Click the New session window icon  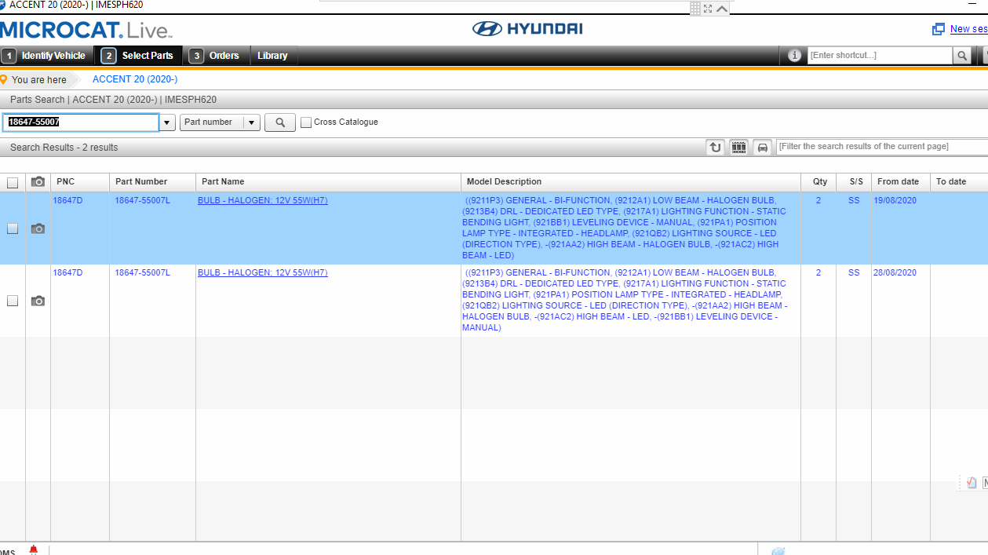click(938, 29)
